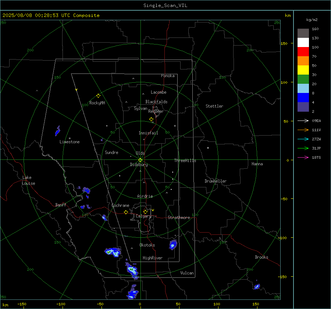Click the Single_Scan_VIL title
The width and height of the screenshot is (331, 309).
coord(165,6)
